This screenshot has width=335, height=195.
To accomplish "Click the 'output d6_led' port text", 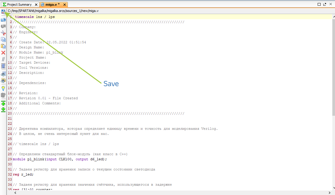I will [89, 159].
